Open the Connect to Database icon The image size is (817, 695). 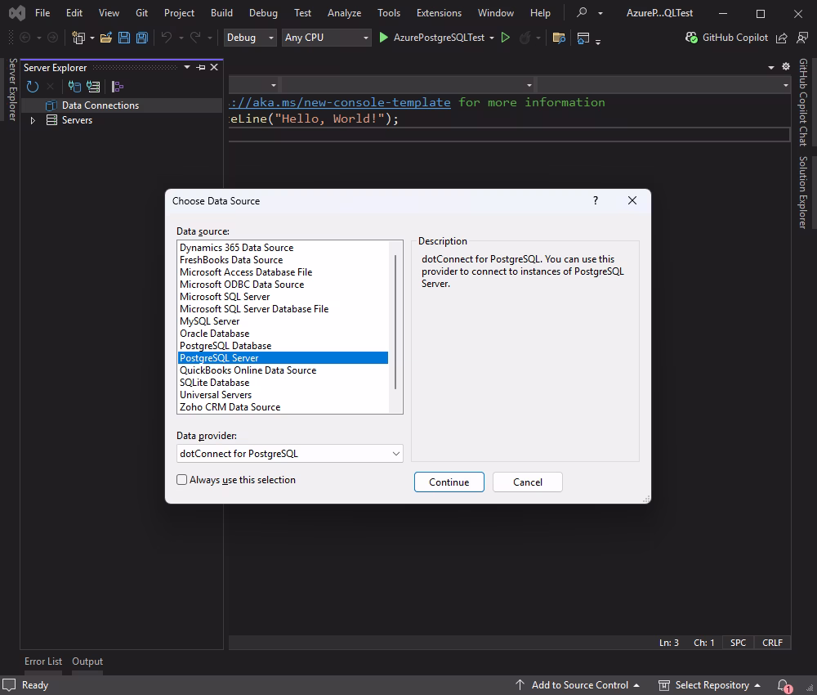[74, 86]
